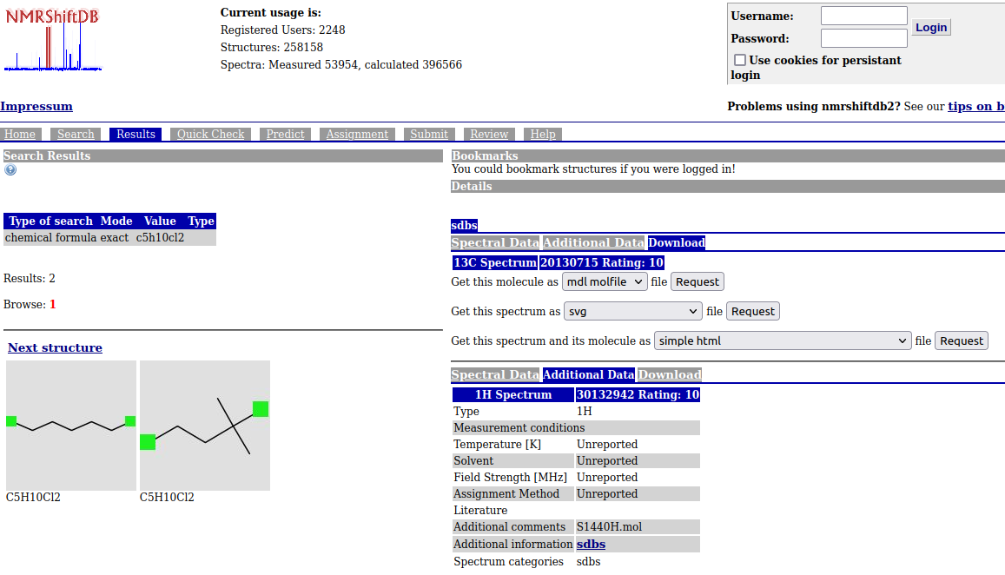Click the blue help question mark icon
Viewport: 1005px width, 575px height.
10,170
